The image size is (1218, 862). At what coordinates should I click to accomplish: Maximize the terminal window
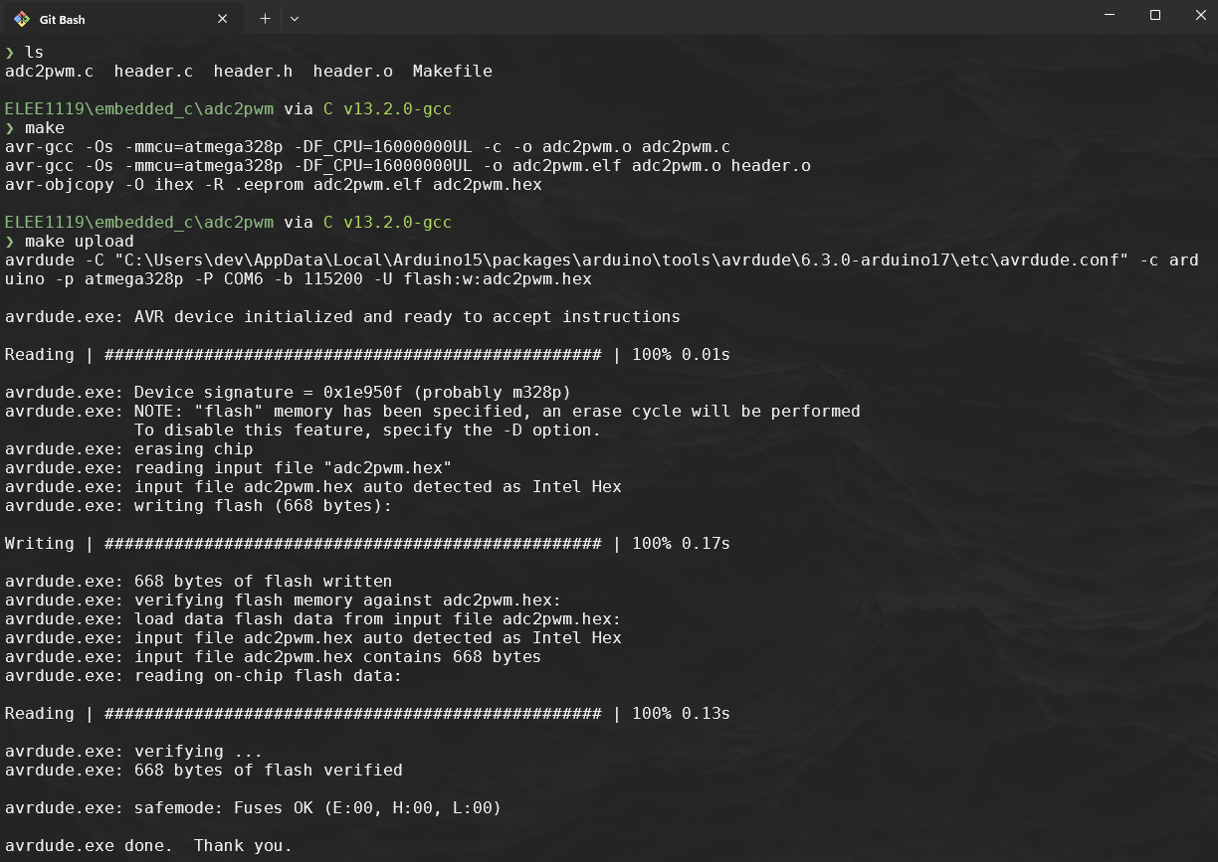[x=1155, y=15]
